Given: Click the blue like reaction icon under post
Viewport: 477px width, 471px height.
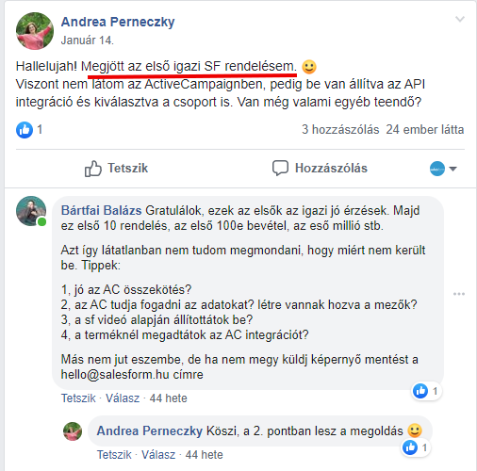Looking at the screenshot, I should (25, 130).
